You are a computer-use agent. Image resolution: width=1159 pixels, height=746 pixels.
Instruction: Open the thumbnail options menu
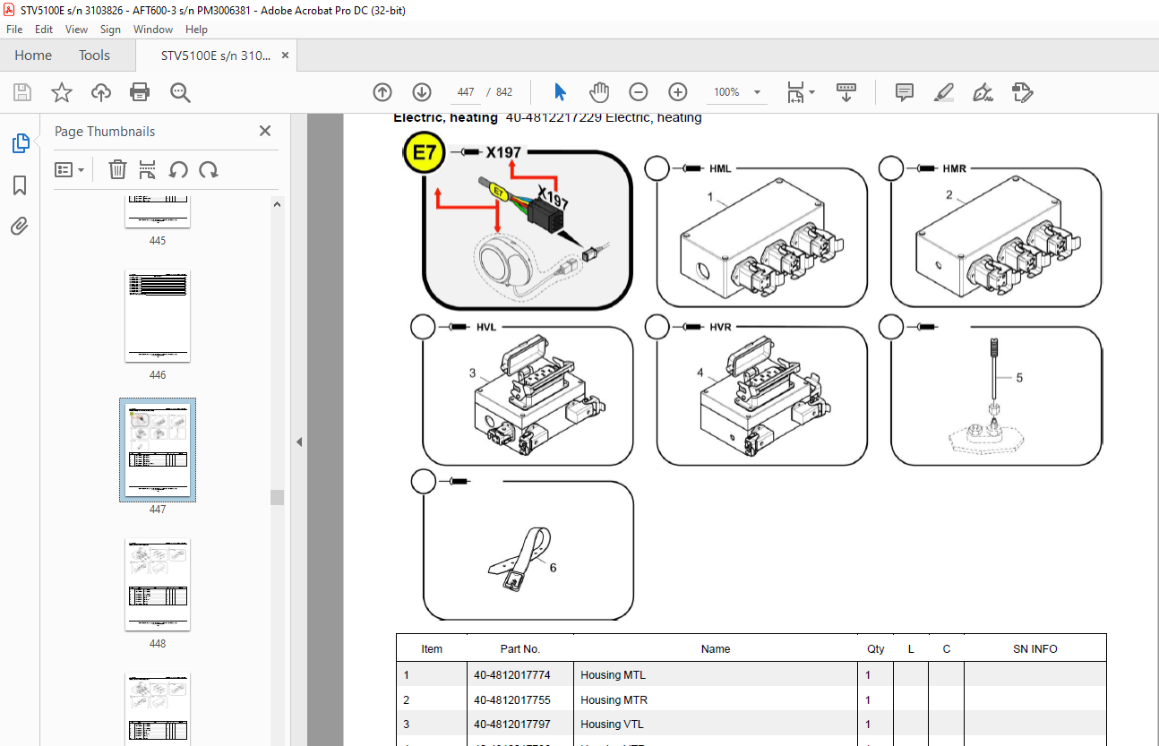tap(70, 169)
